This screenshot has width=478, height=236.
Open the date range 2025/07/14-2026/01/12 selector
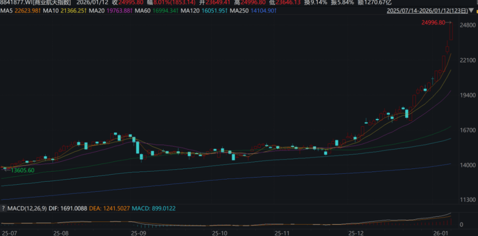431,11
